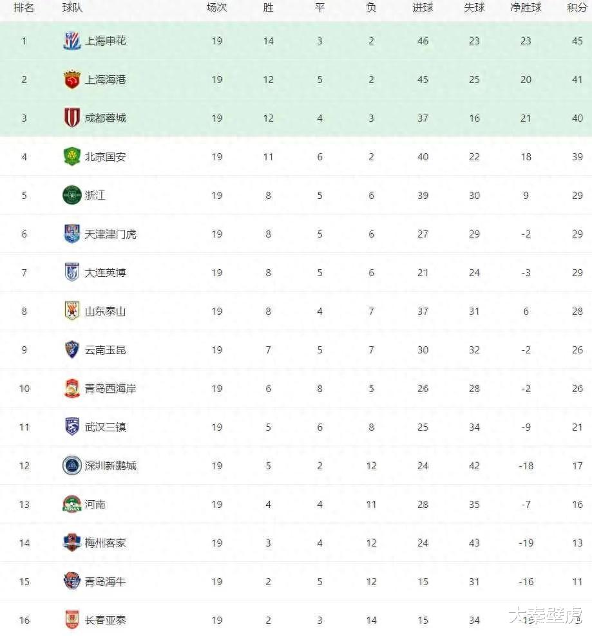Click the Qingdao Hainiu team badge
The height and width of the screenshot is (636, 592).
pyautogui.click(x=72, y=581)
